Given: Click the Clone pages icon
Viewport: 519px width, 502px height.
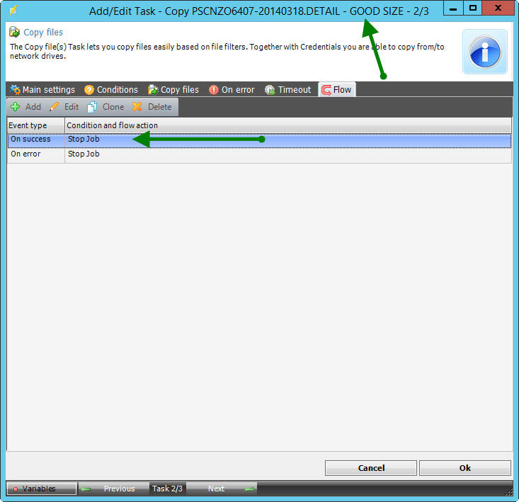Looking at the screenshot, I should (92, 107).
